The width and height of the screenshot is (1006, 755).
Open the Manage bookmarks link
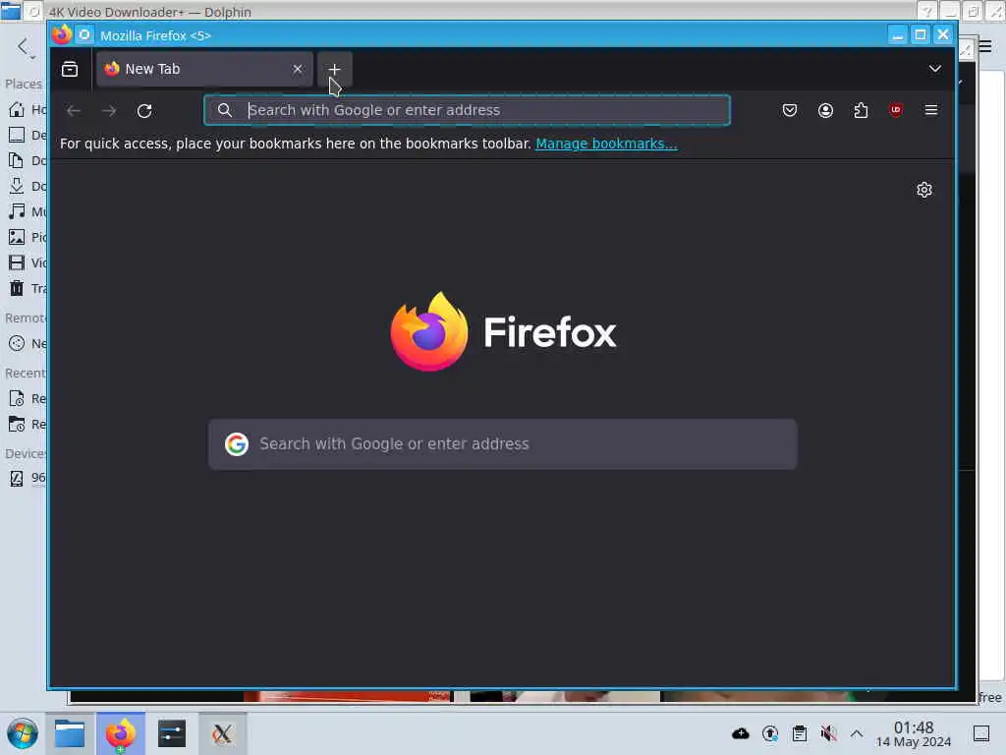[x=606, y=144]
